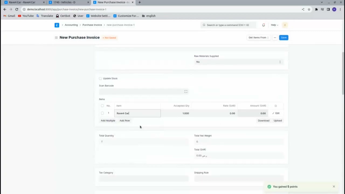Toggle the sidebar hamburger menu icon

click(x=56, y=37)
